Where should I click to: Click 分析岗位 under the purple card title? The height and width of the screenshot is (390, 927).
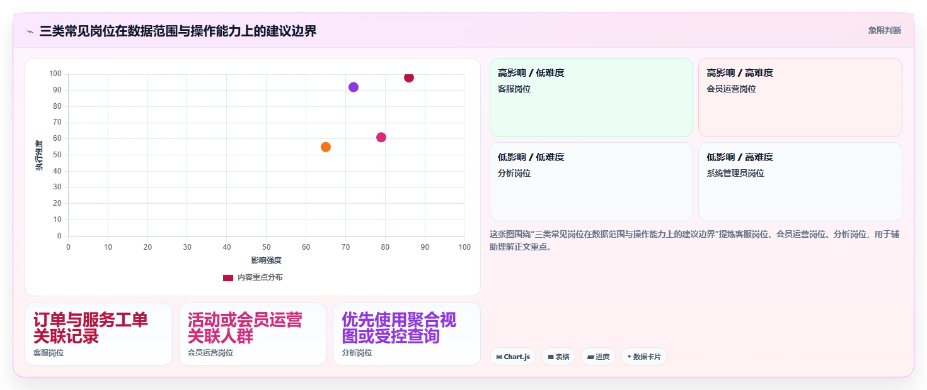[357, 353]
